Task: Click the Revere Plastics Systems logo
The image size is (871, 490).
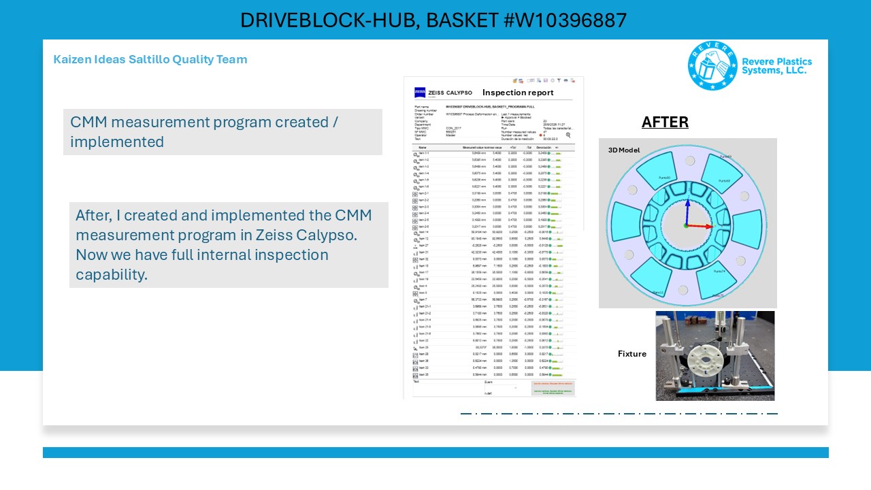Action: [x=749, y=65]
